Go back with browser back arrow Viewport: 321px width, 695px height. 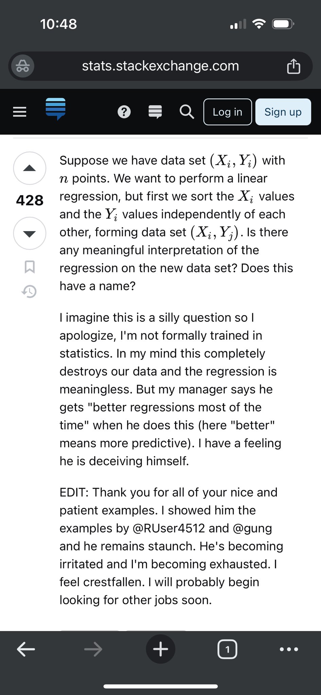pos(26,650)
